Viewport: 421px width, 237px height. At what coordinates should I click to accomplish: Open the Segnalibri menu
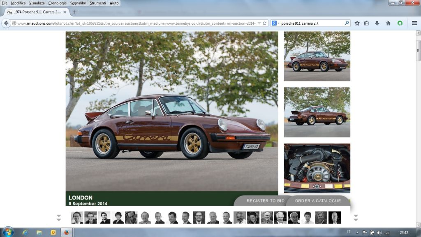tap(78, 3)
